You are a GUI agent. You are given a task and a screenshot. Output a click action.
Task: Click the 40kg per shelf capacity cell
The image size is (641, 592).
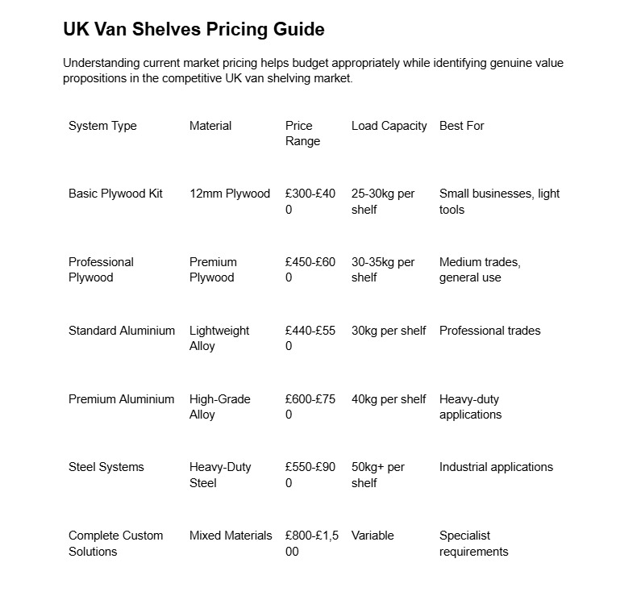click(389, 399)
